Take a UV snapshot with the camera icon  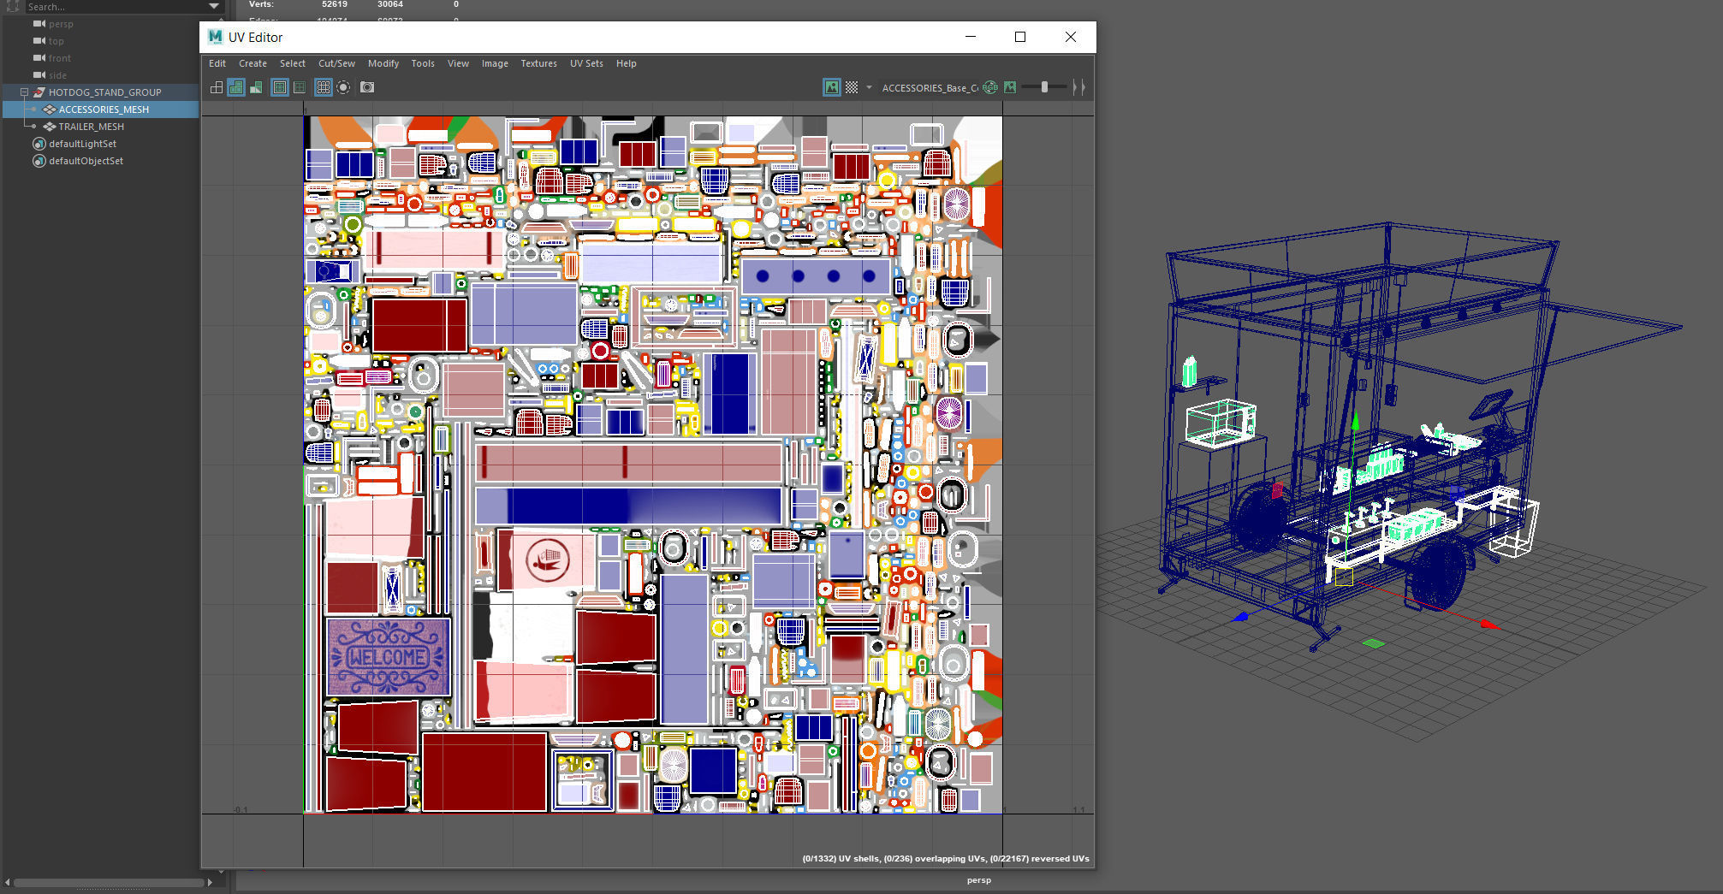[x=367, y=87]
